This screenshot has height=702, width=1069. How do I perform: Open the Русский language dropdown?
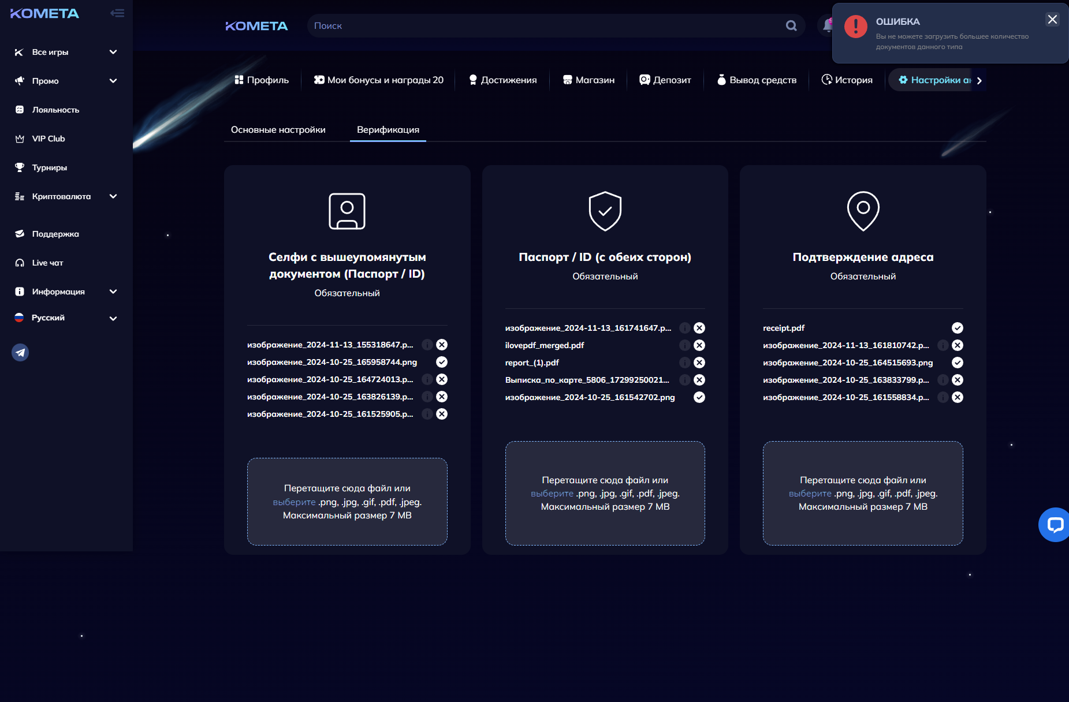coord(113,318)
